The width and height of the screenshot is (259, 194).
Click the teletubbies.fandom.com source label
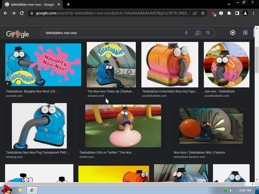pos(189,157)
